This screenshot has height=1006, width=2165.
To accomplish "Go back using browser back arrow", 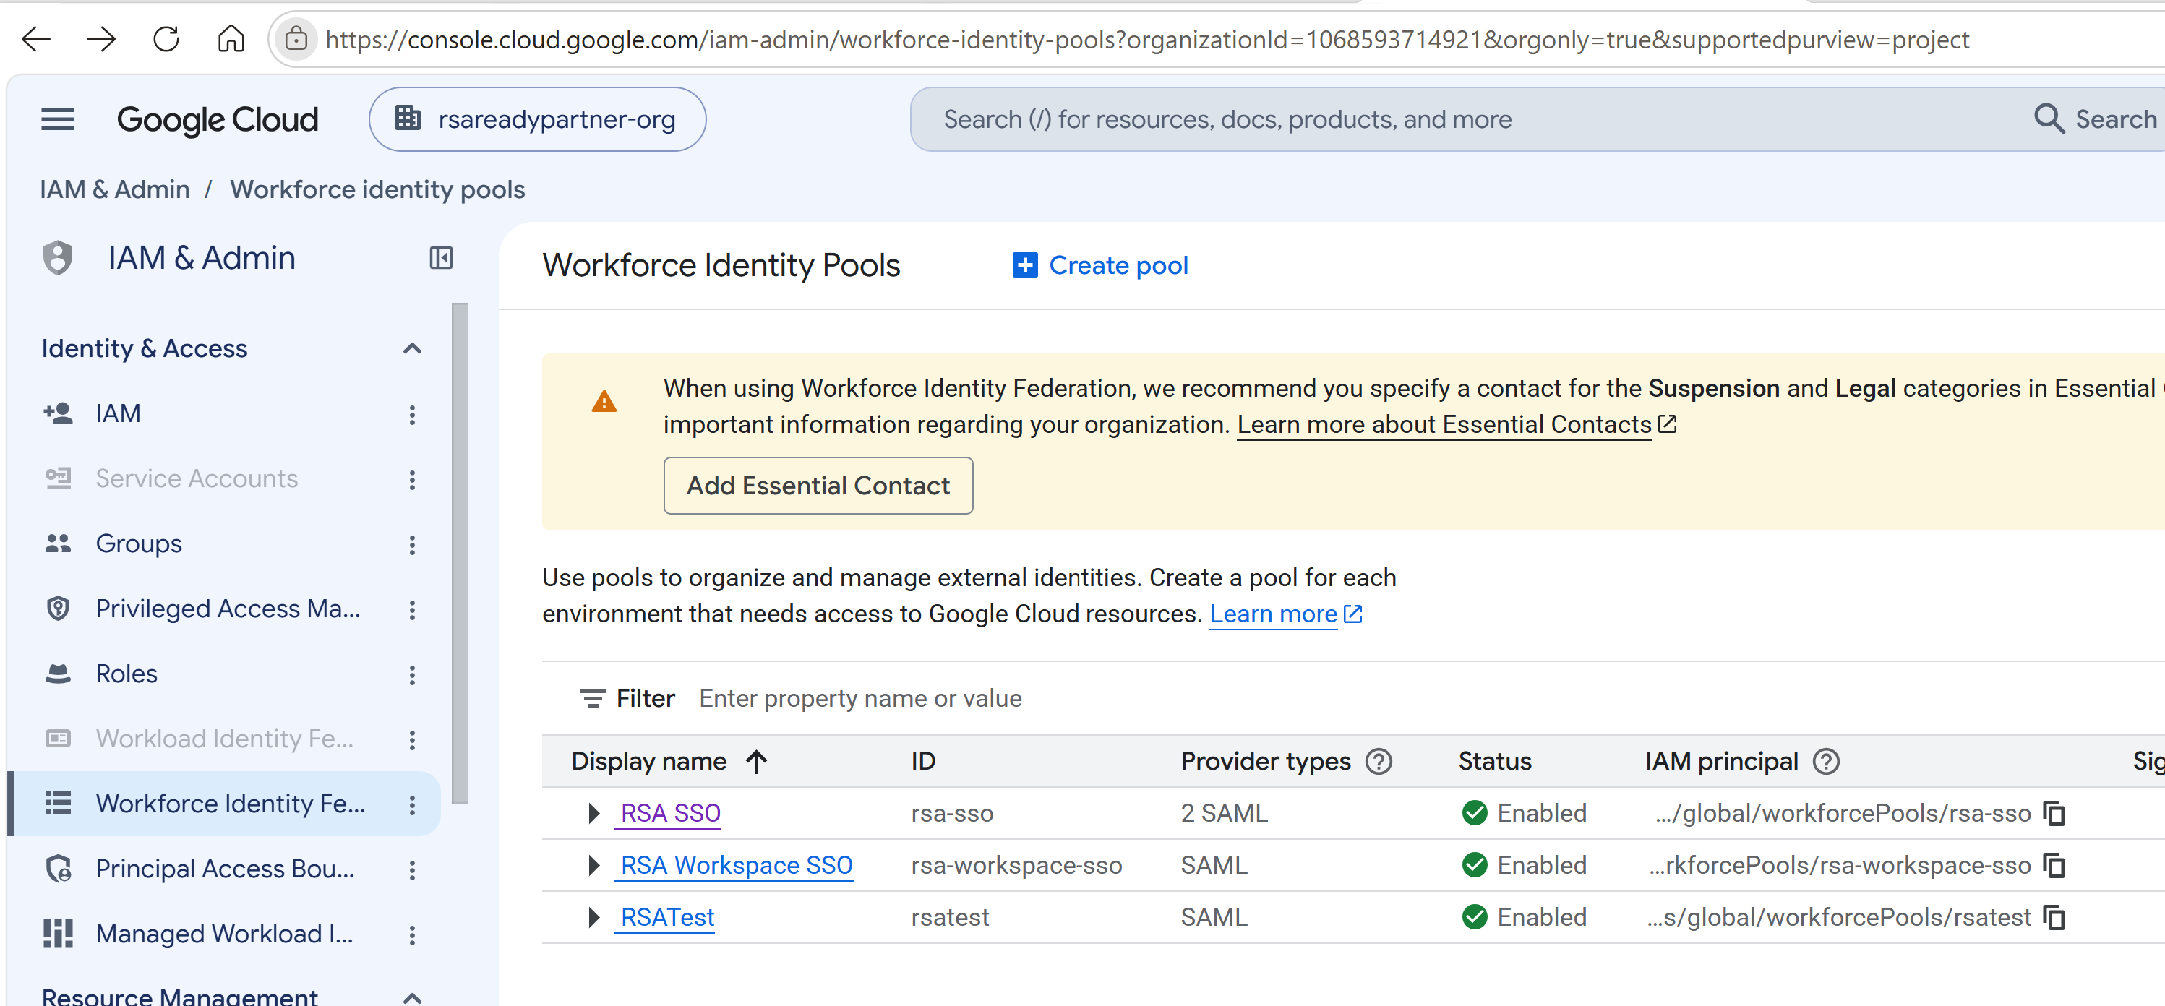I will (35, 40).
